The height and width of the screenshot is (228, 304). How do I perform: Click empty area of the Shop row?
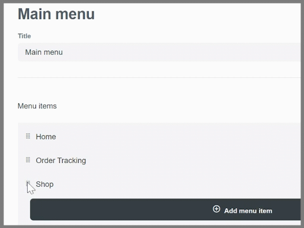(x=174, y=184)
